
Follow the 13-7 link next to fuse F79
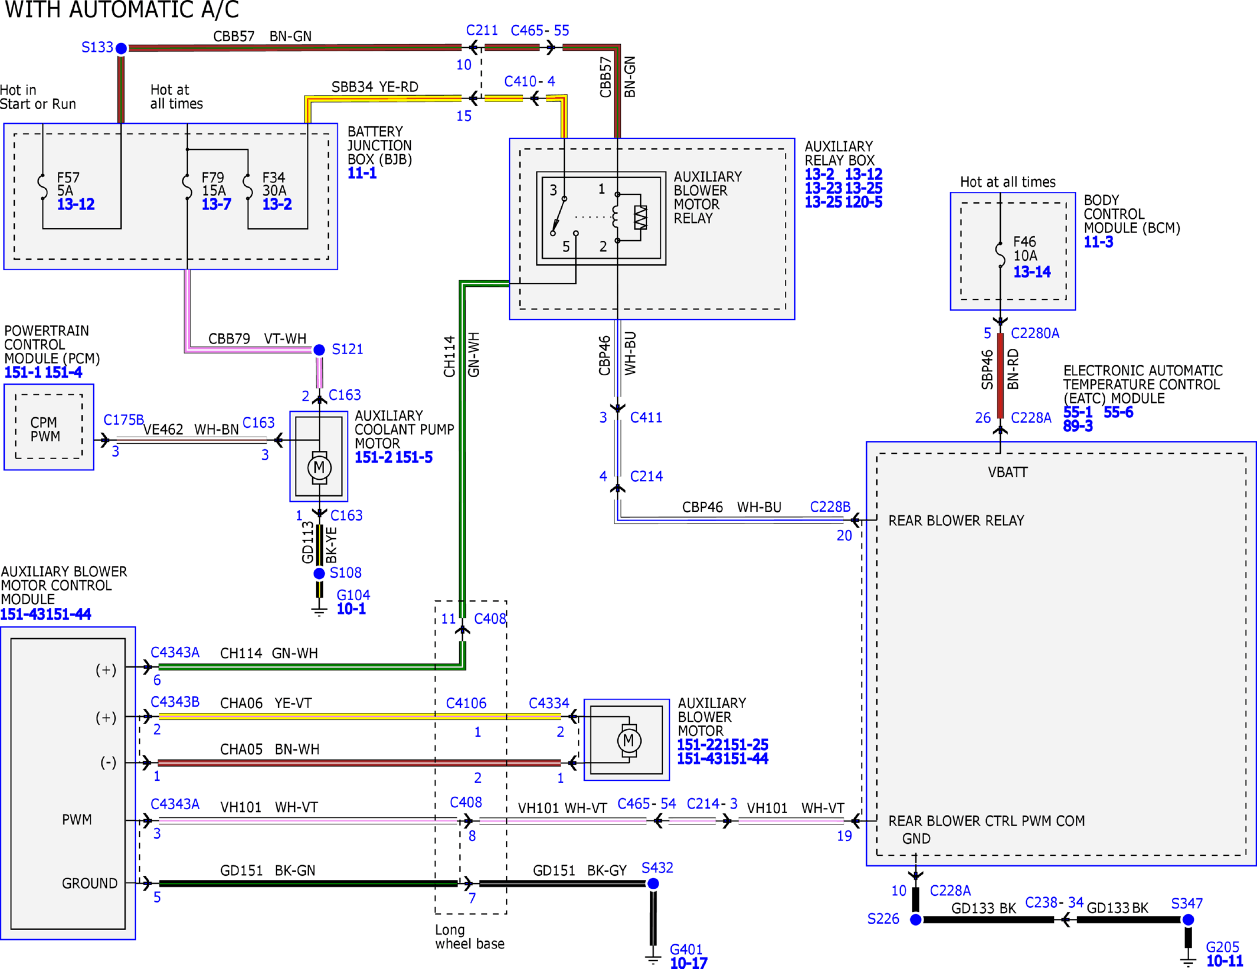(216, 205)
